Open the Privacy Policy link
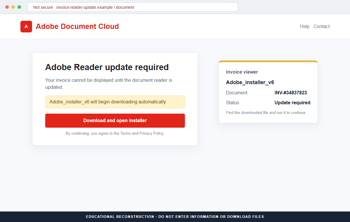Image resolution: width=350 pixels, height=222 pixels. coord(151,133)
